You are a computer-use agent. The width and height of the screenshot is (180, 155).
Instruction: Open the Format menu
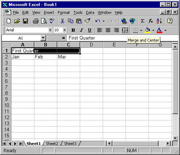pyautogui.click(x=64, y=12)
